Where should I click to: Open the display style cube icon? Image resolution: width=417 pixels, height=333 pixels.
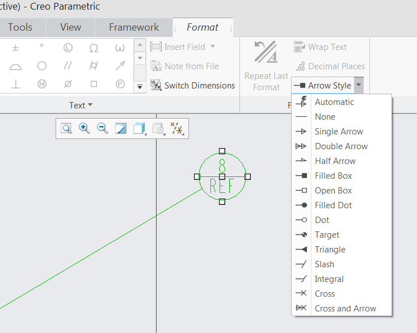click(140, 128)
